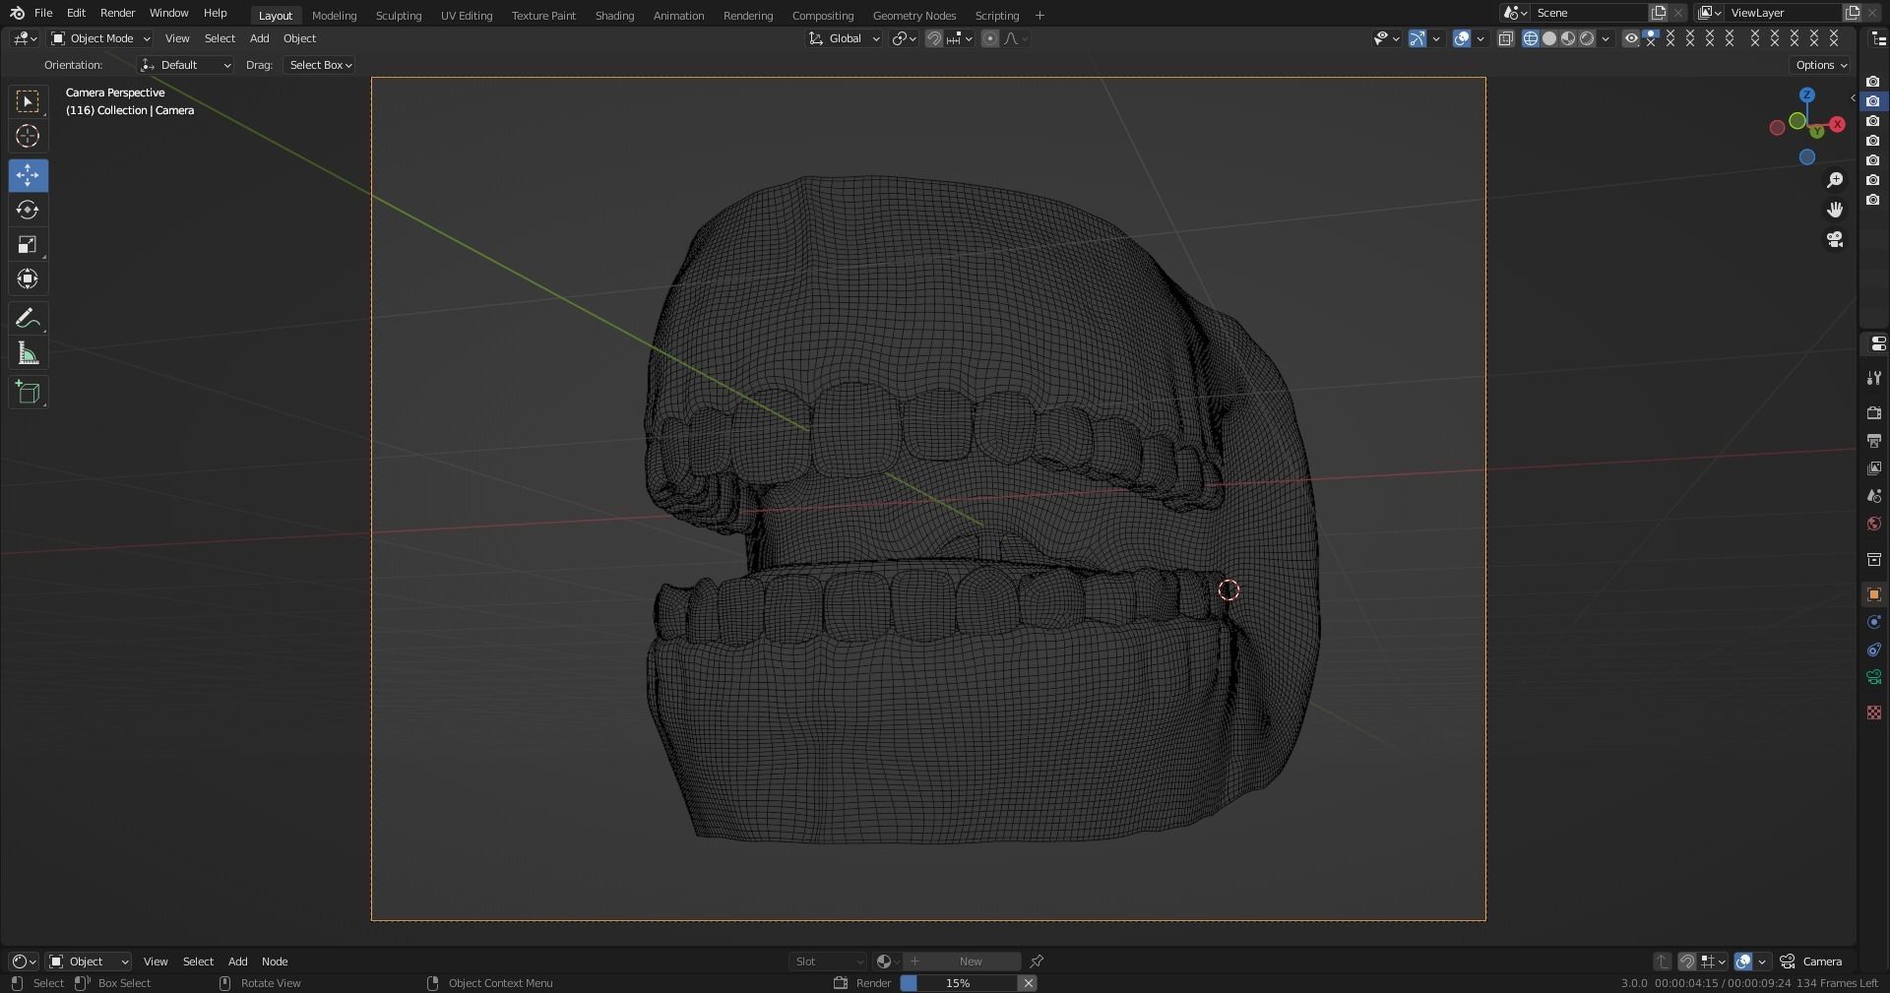Open the Object Constraints properties tab

[1874, 650]
